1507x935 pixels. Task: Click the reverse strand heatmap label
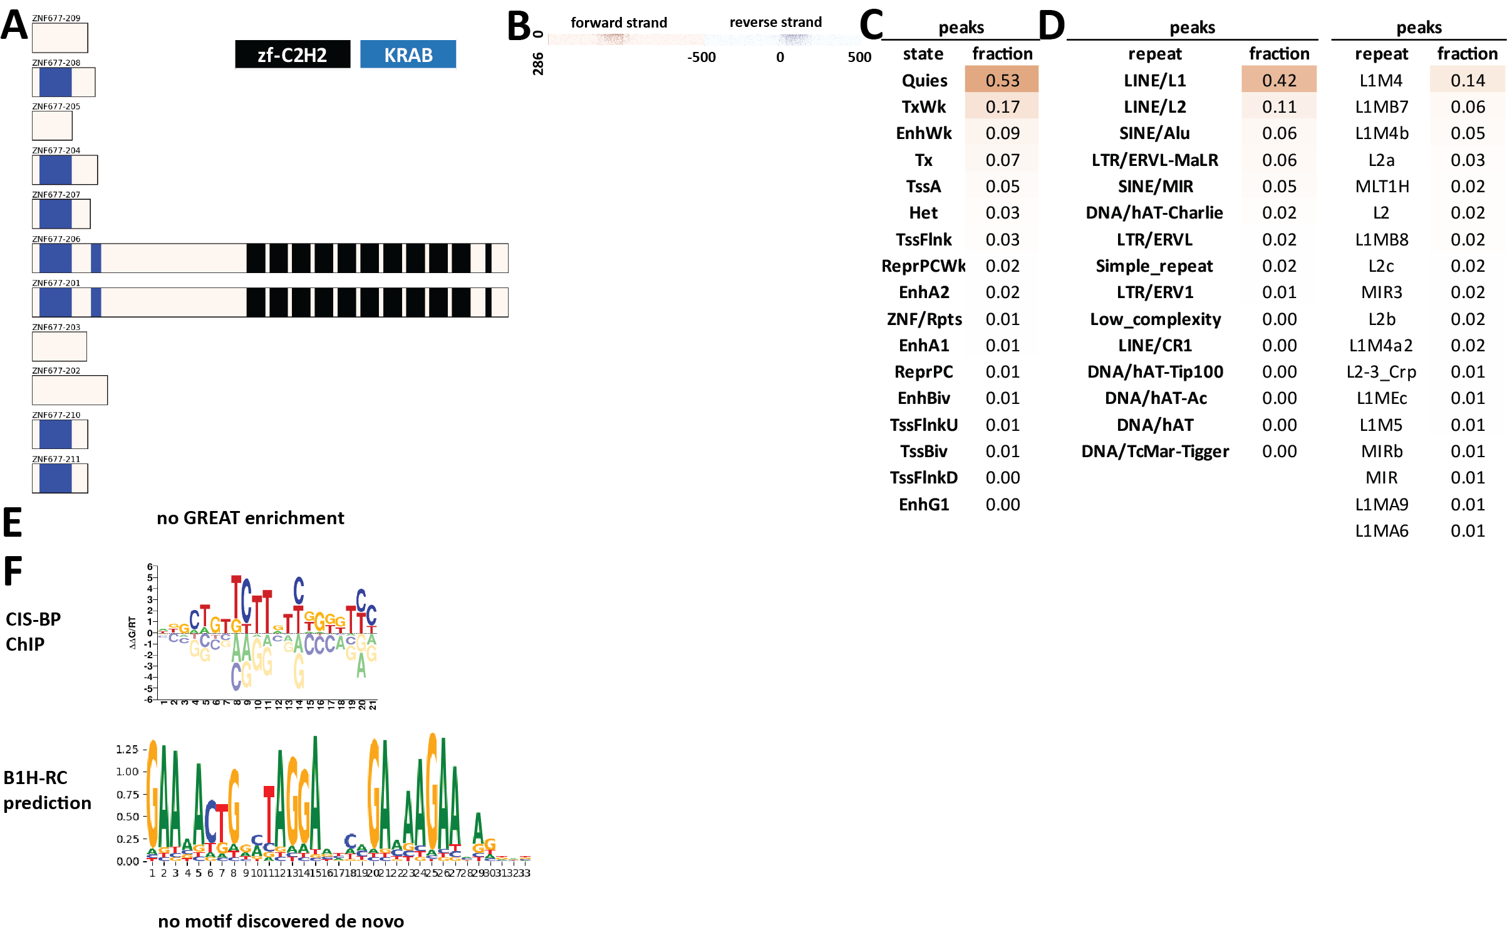pyautogui.click(x=775, y=23)
